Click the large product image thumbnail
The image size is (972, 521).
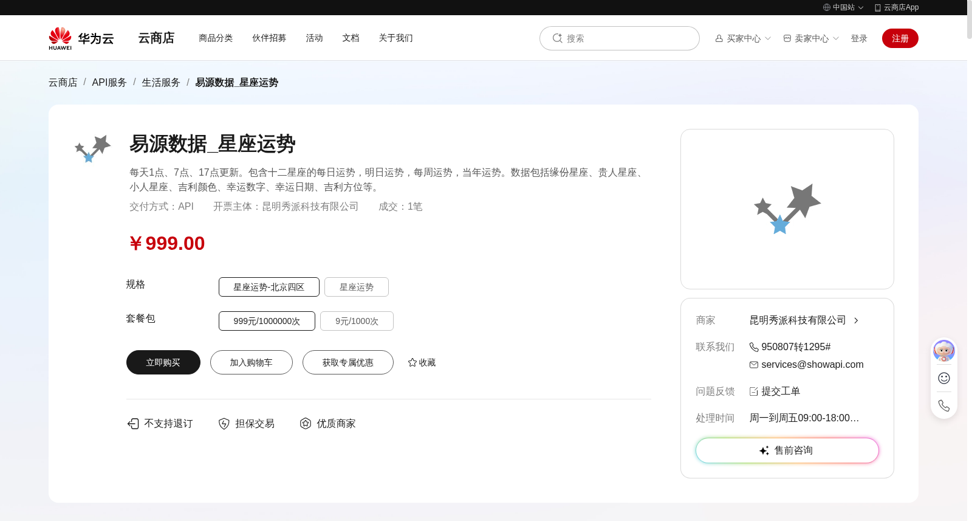[787, 209]
